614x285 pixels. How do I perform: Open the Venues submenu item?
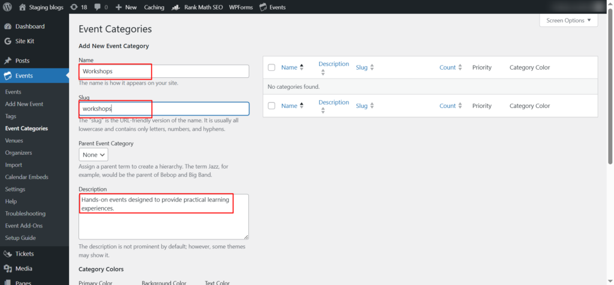point(14,140)
